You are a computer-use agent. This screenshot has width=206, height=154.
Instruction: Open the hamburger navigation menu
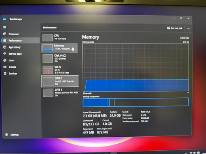(5, 27)
